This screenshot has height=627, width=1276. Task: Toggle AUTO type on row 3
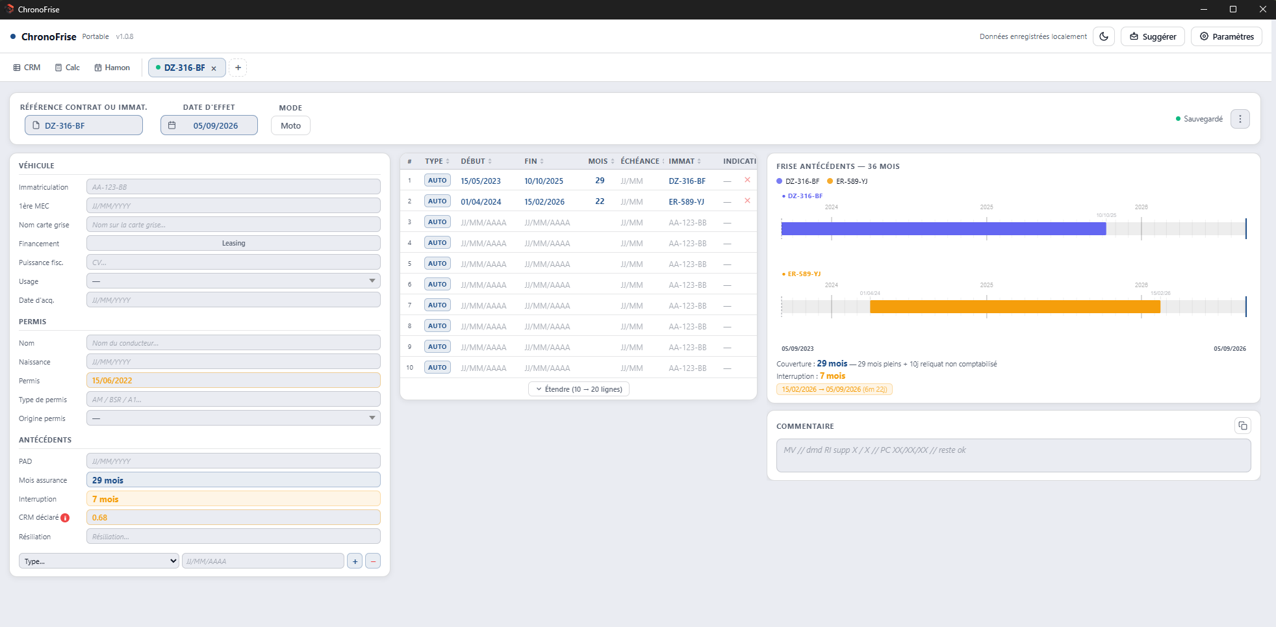click(437, 222)
